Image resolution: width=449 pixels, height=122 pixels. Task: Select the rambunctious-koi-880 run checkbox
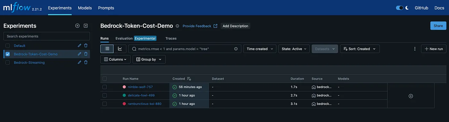105,104
